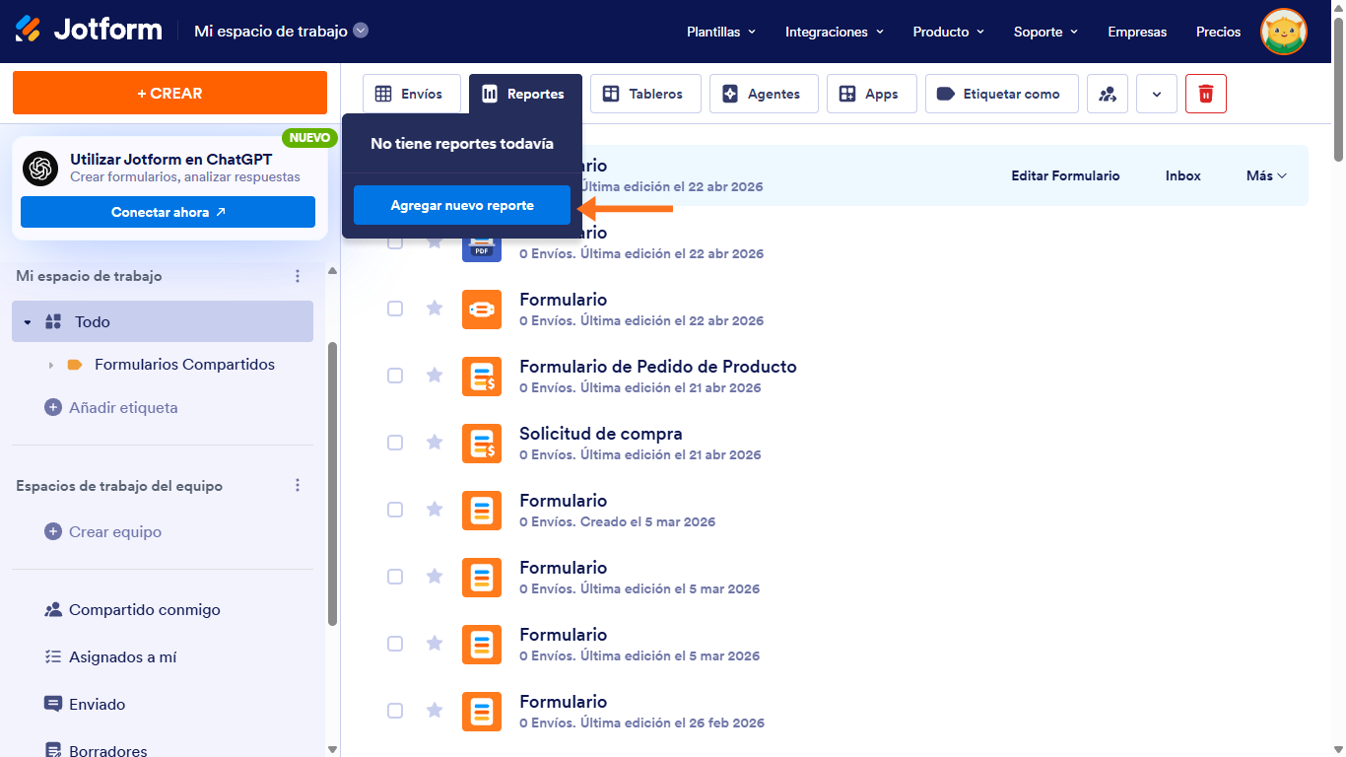The width and height of the screenshot is (1346, 757).
Task: Open Tableros via its board icon
Action: pos(612,94)
